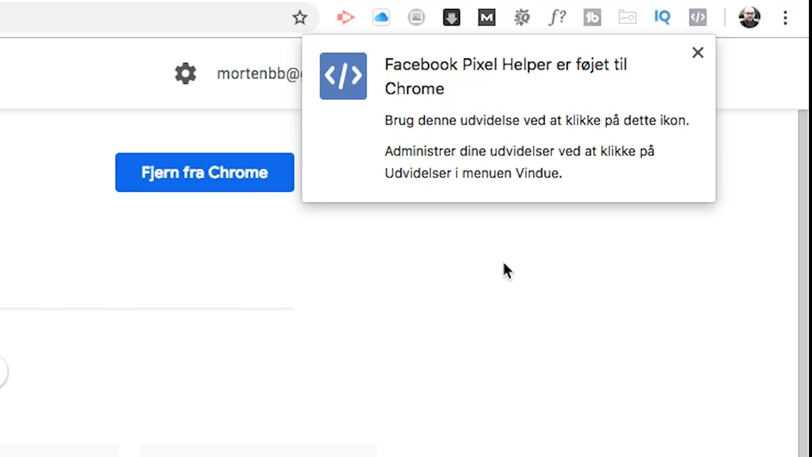812x457 pixels.
Task: Open Facebook Pixel Helper from the toolbar
Action: [x=697, y=18]
